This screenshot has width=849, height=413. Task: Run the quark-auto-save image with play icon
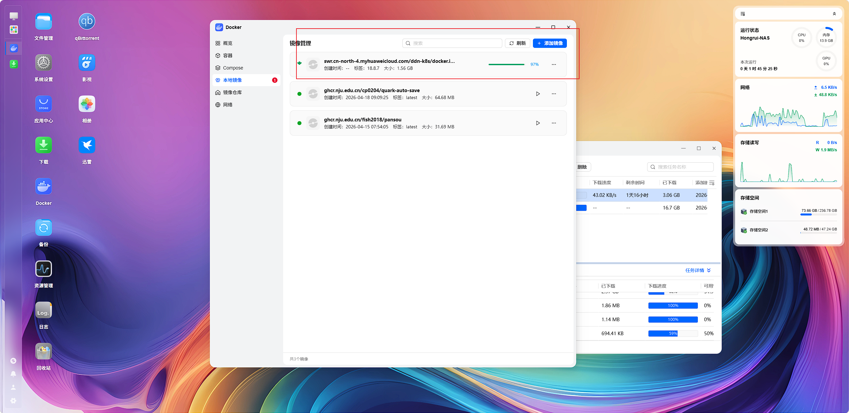click(x=538, y=94)
